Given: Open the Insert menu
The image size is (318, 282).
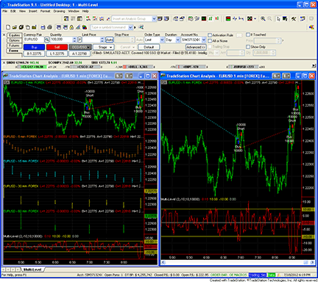Looking at the screenshot, I should point(33,11).
